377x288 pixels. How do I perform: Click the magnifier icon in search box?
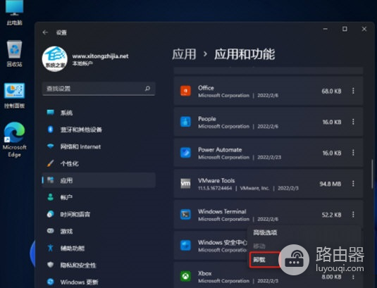coord(147,89)
